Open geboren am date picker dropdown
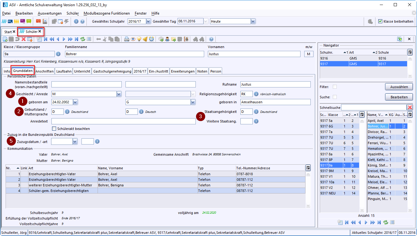The height and width of the screenshot is (236, 417). 75,102
